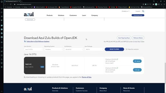
Task: Open the Solutions menu
Action: (61, 16)
